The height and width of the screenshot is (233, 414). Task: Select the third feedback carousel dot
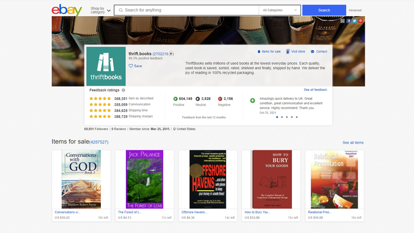(x=287, y=117)
